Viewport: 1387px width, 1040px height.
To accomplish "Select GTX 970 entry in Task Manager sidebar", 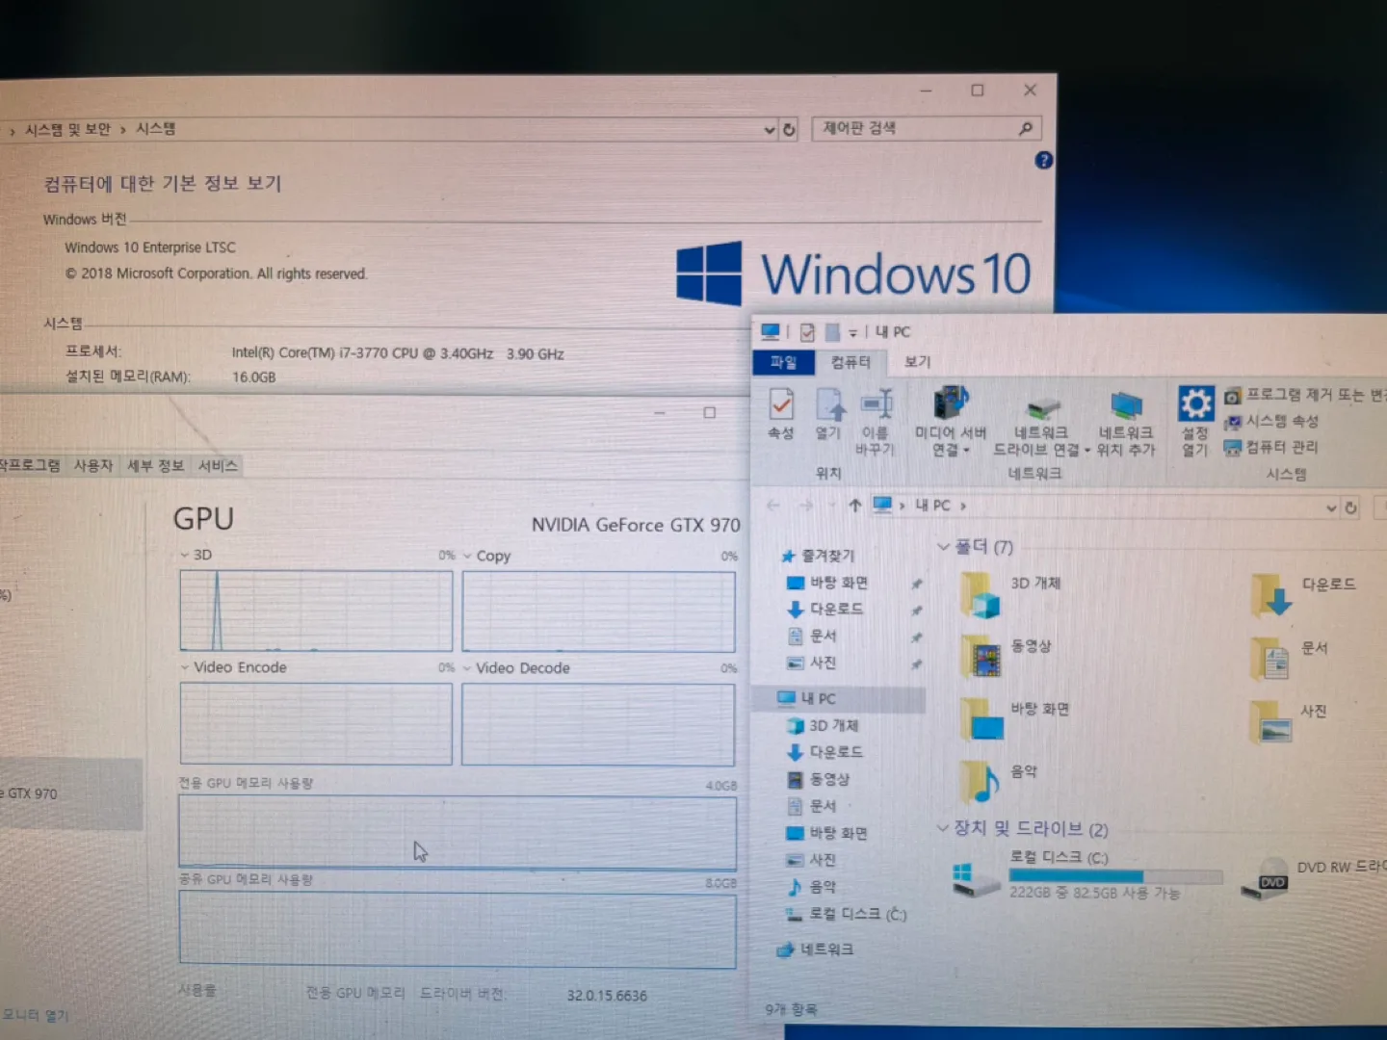I will (x=69, y=793).
